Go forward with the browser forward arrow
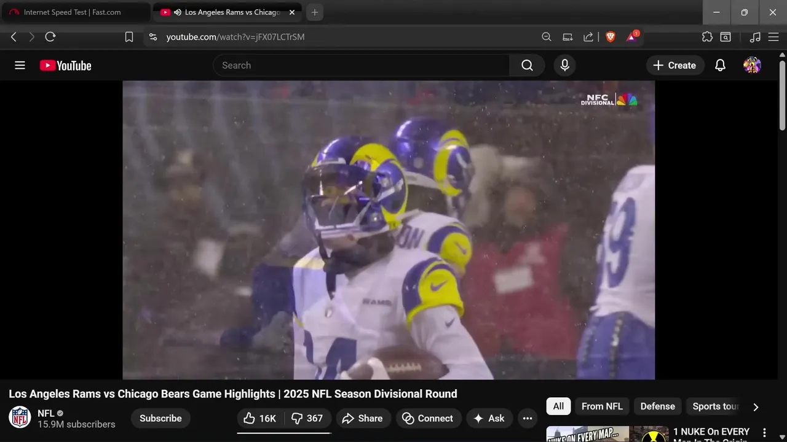 (x=32, y=37)
